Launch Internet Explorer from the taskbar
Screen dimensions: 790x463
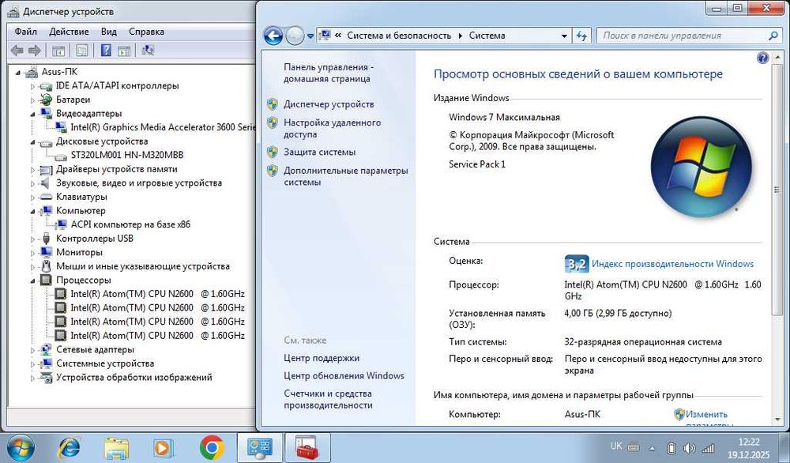(69, 448)
